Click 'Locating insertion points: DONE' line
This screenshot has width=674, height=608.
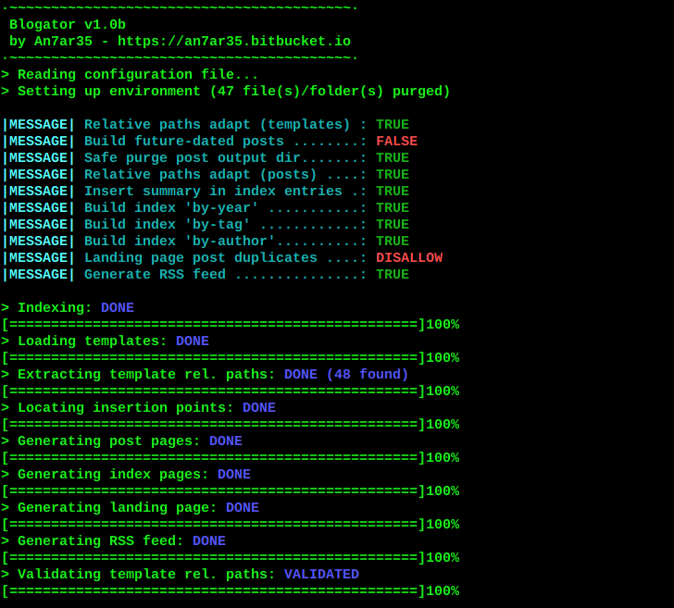pos(139,408)
